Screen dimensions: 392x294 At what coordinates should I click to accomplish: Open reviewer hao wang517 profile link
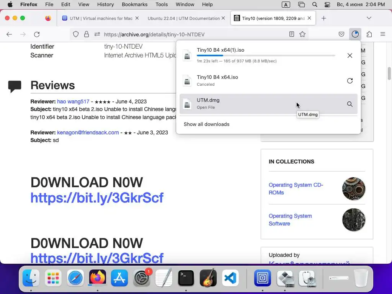[73, 101]
